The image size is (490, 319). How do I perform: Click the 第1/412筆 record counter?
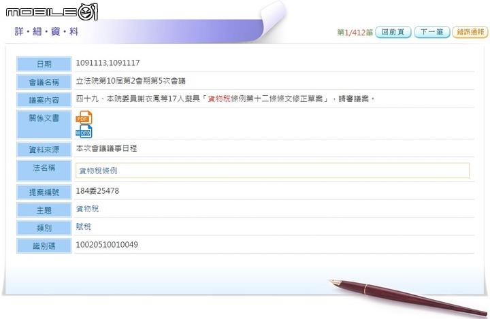click(355, 33)
